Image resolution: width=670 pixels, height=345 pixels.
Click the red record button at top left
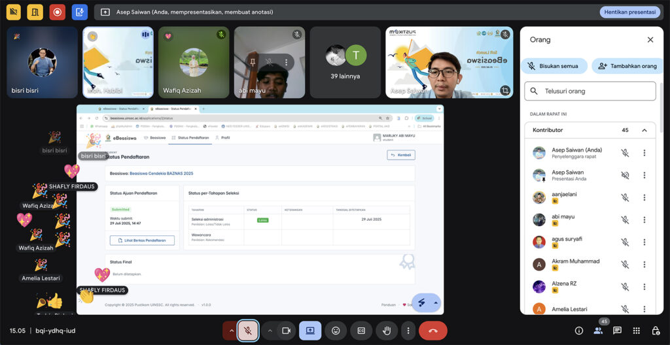[x=58, y=12]
